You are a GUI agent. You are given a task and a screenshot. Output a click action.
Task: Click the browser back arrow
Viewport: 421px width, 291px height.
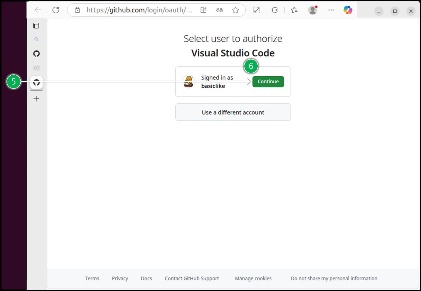pyautogui.click(x=38, y=10)
